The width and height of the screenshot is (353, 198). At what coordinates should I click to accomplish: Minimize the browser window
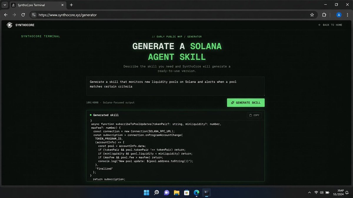[x=325, y=5]
